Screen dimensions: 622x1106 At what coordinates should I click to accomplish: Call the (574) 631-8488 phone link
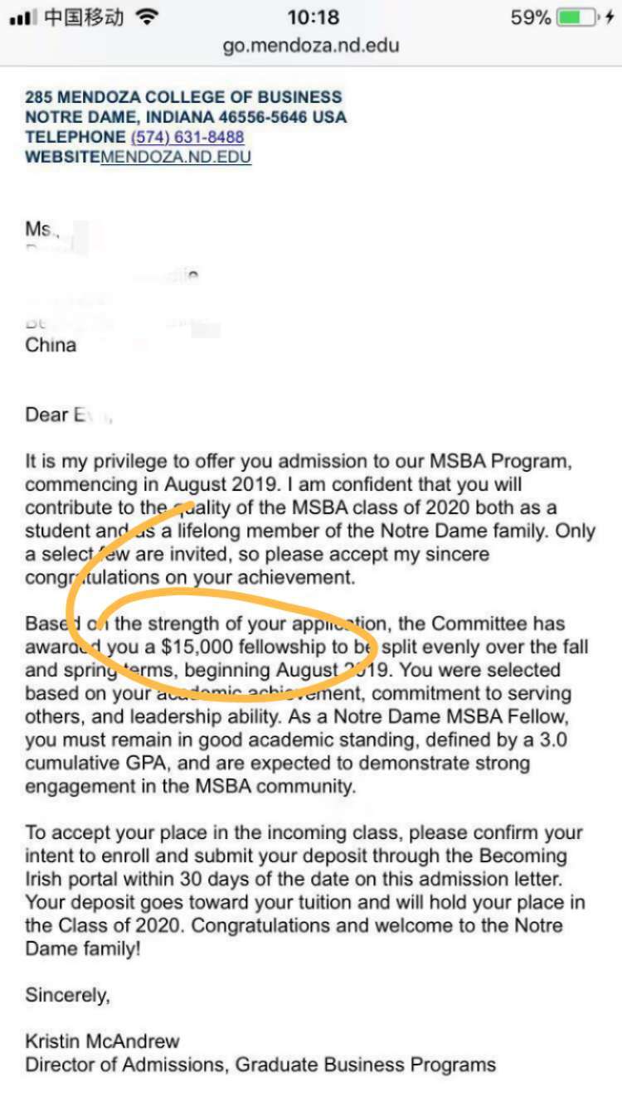(x=187, y=137)
